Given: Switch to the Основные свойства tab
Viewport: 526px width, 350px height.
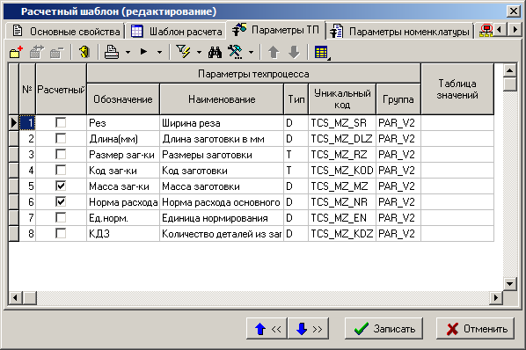Looking at the screenshot, I should point(66,31).
